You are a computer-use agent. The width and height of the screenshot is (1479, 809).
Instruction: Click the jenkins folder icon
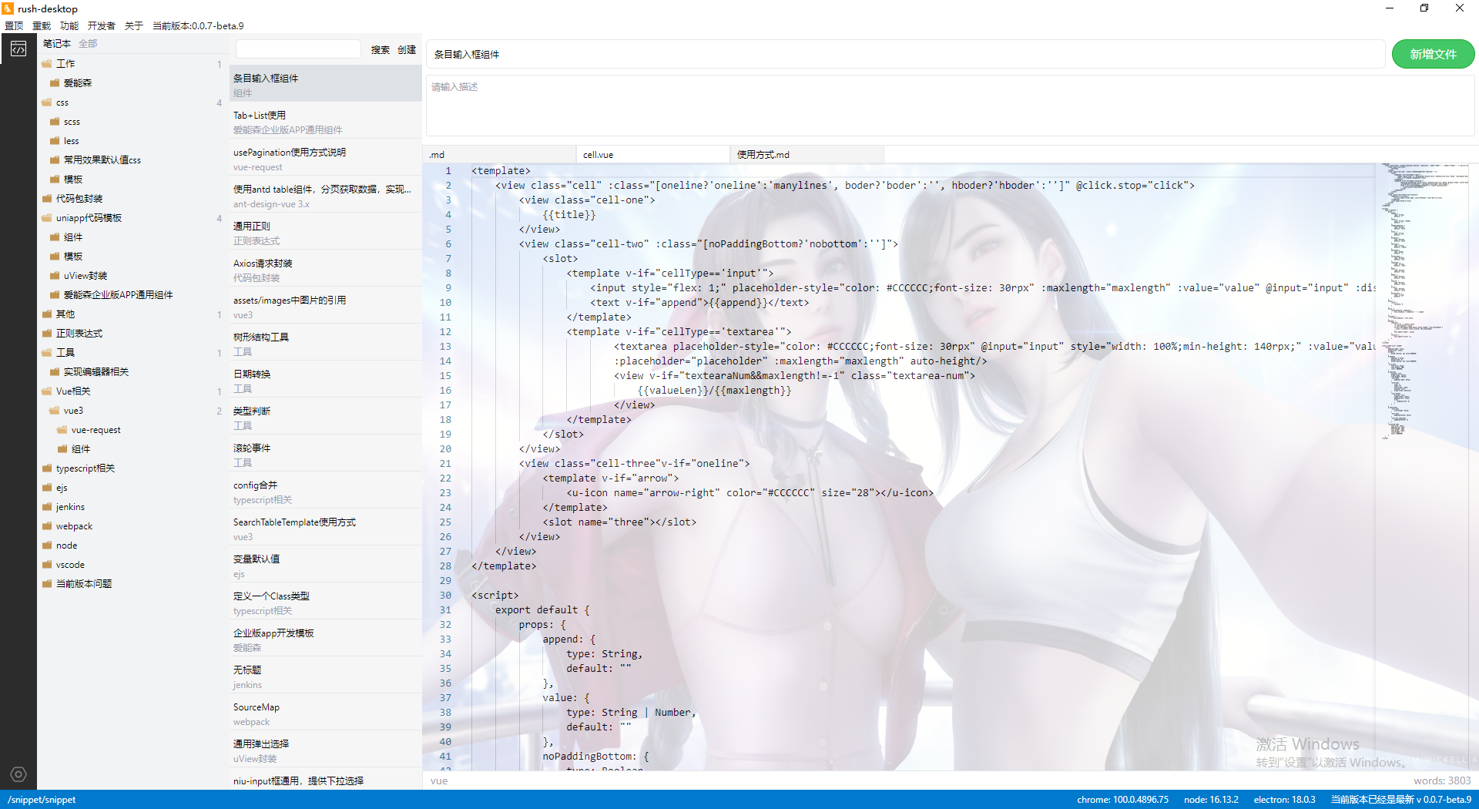coord(47,507)
